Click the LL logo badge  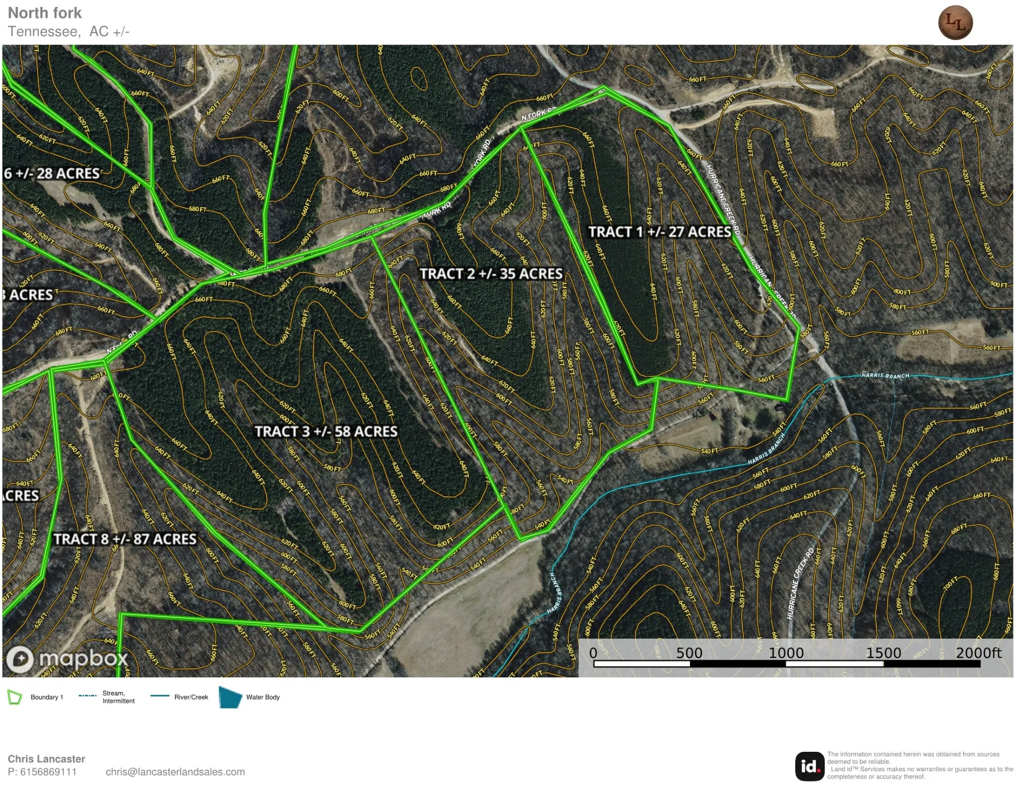tap(955, 23)
